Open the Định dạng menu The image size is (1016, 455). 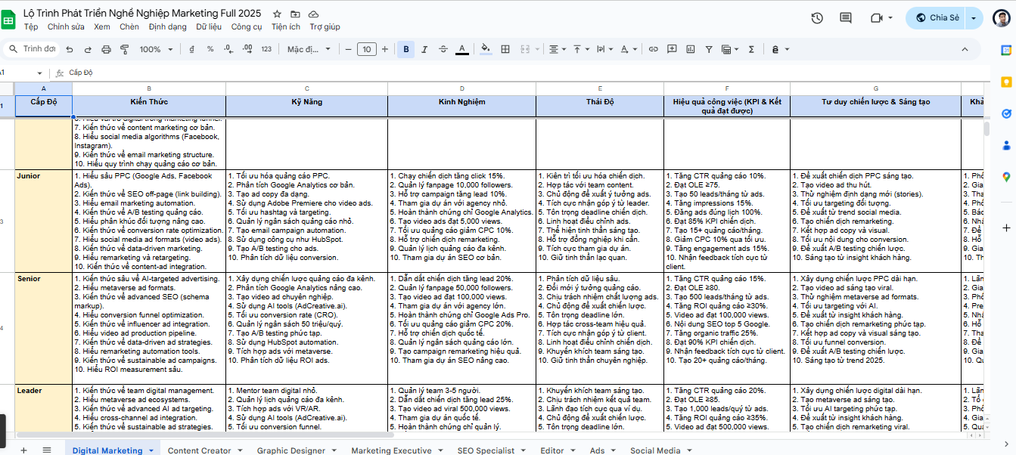tap(167, 26)
